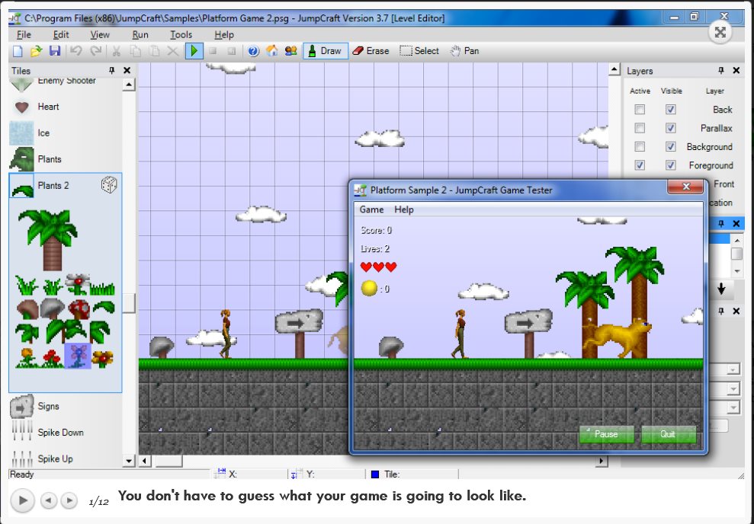This screenshot has height=524, width=754.
Task: Click the Home house icon in toolbar
Action: tap(271, 51)
